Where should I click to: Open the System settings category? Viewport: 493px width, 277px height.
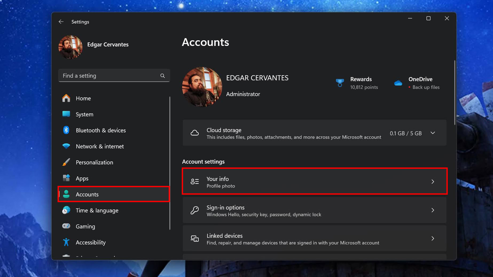click(84, 114)
